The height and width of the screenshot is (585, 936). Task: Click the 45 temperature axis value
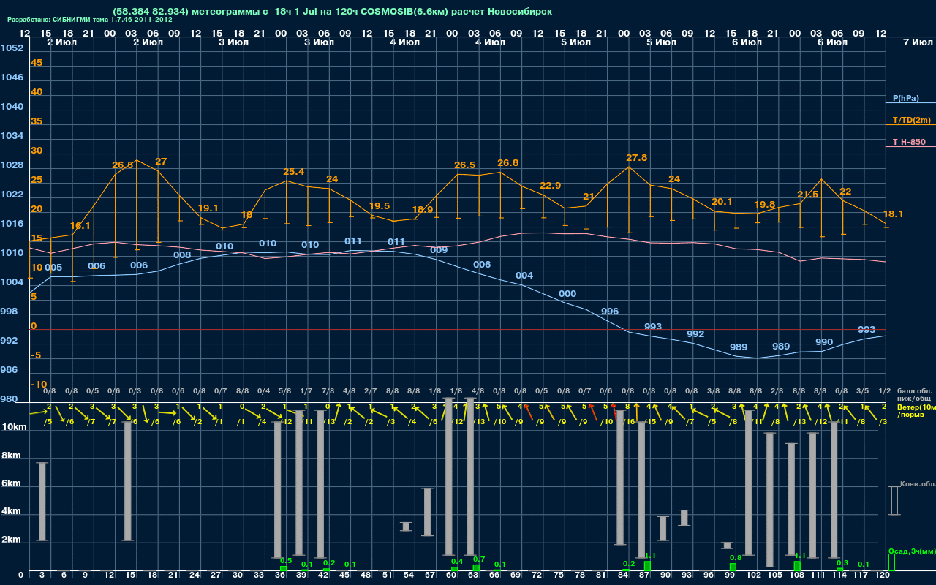coord(37,62)
